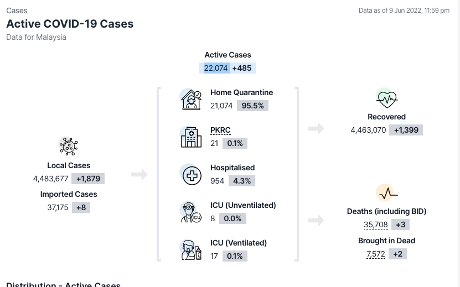460x287 pixels.
Task: Click the ICU Ventilated patient icon
Action: [x=191, y=249]
